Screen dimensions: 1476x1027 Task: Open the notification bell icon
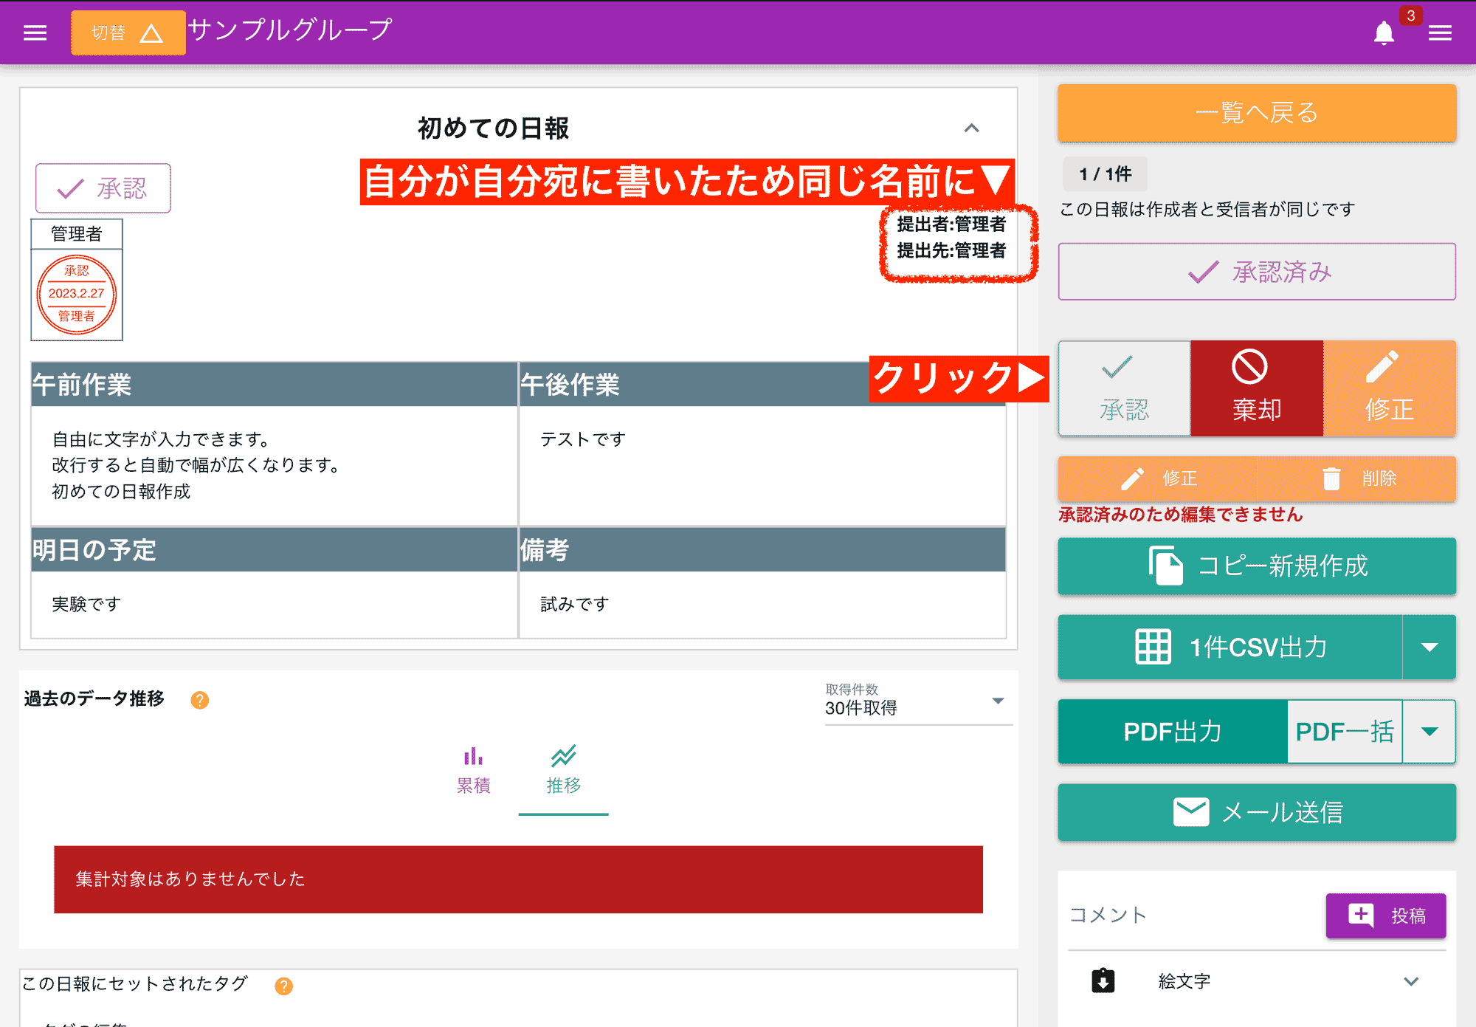click(1384, 32)
